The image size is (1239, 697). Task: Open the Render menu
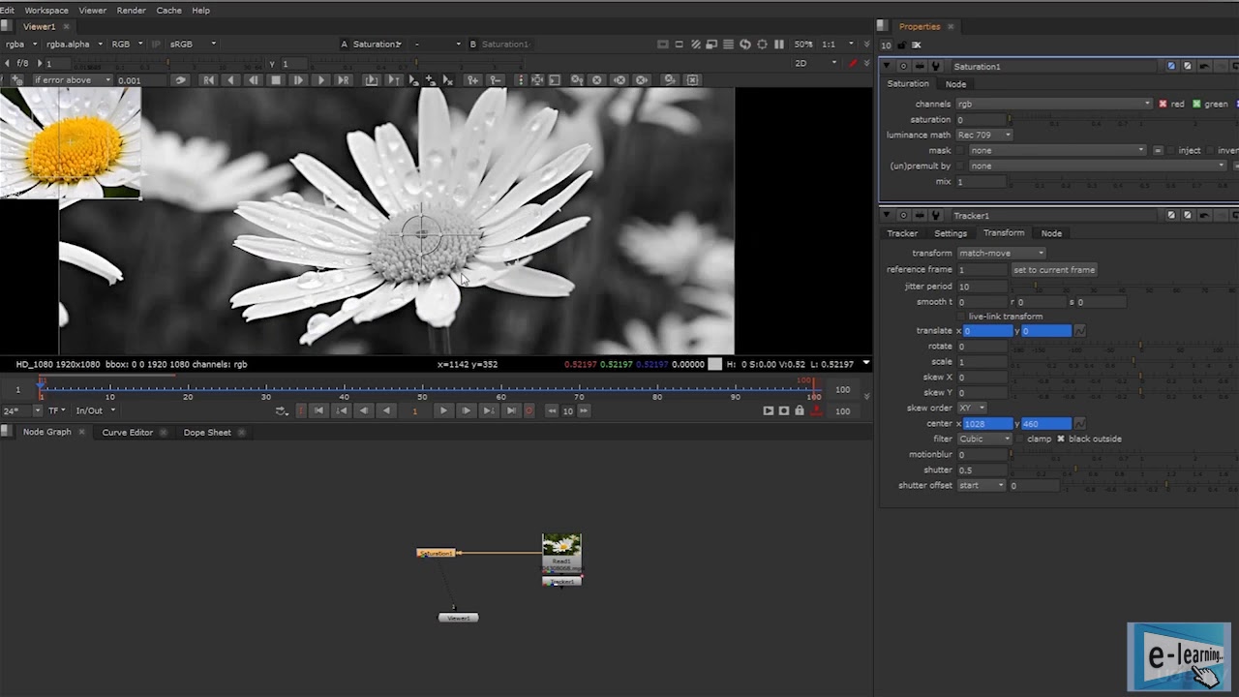131,11
